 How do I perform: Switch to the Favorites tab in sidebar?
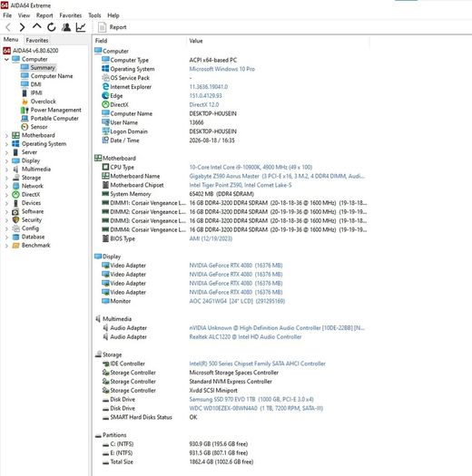(x=37, y=40)
